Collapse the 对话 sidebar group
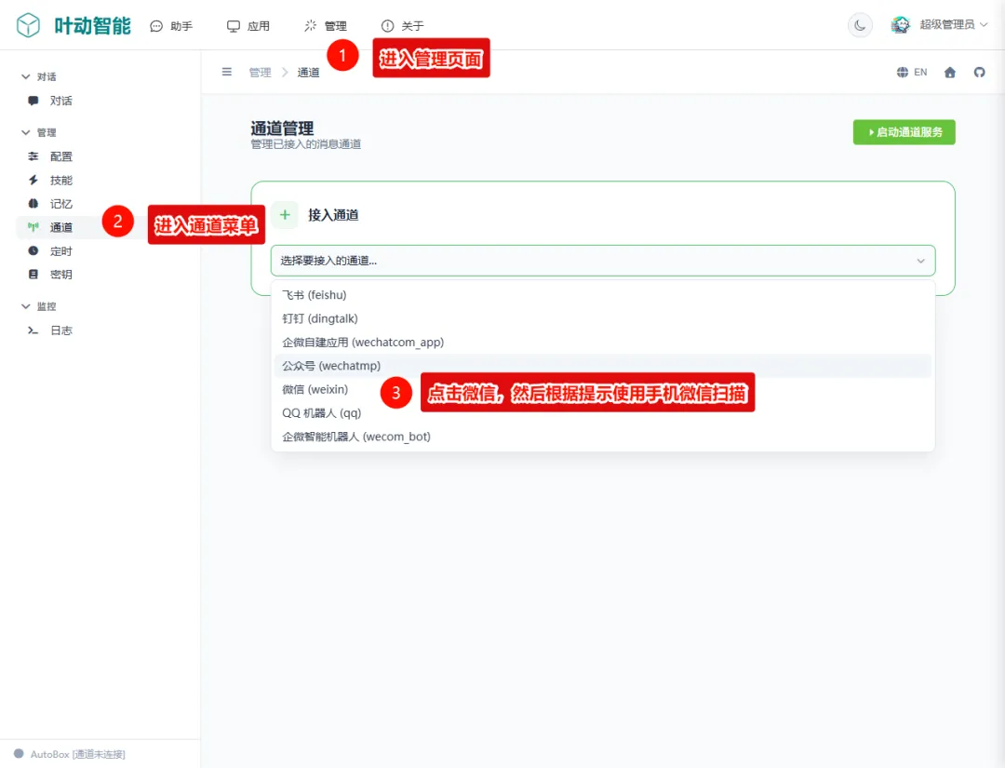Screen dimensions: 1005x768 (38, 77)
